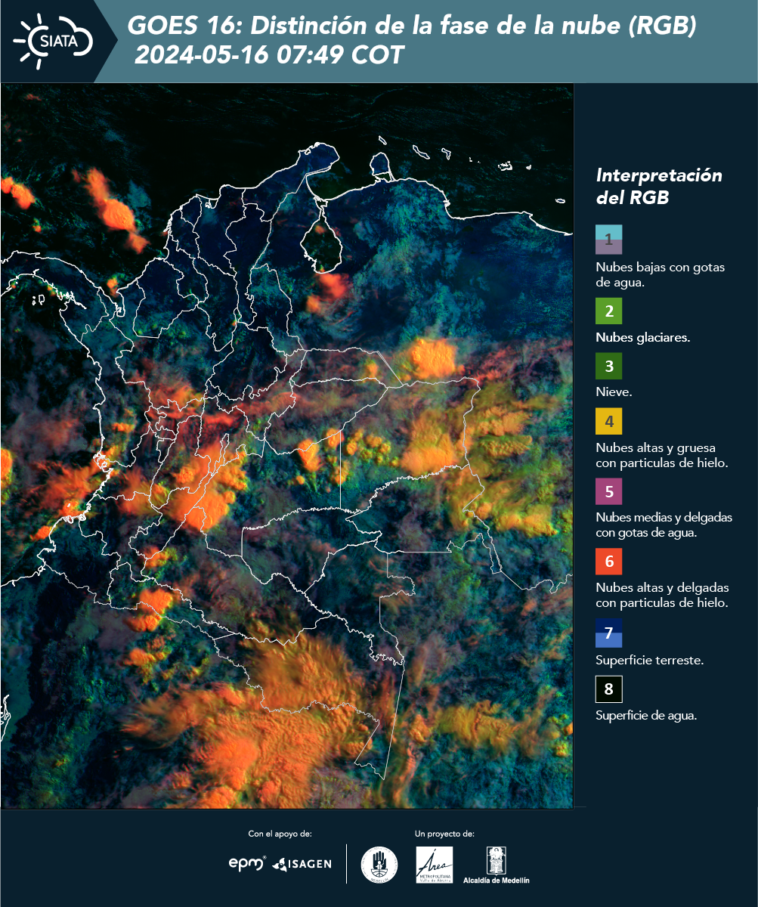Click the text 'Con el apoyo de:'
Image resolution: width=758 pixels, height=907 pixels.
click(x=280, y=834)
